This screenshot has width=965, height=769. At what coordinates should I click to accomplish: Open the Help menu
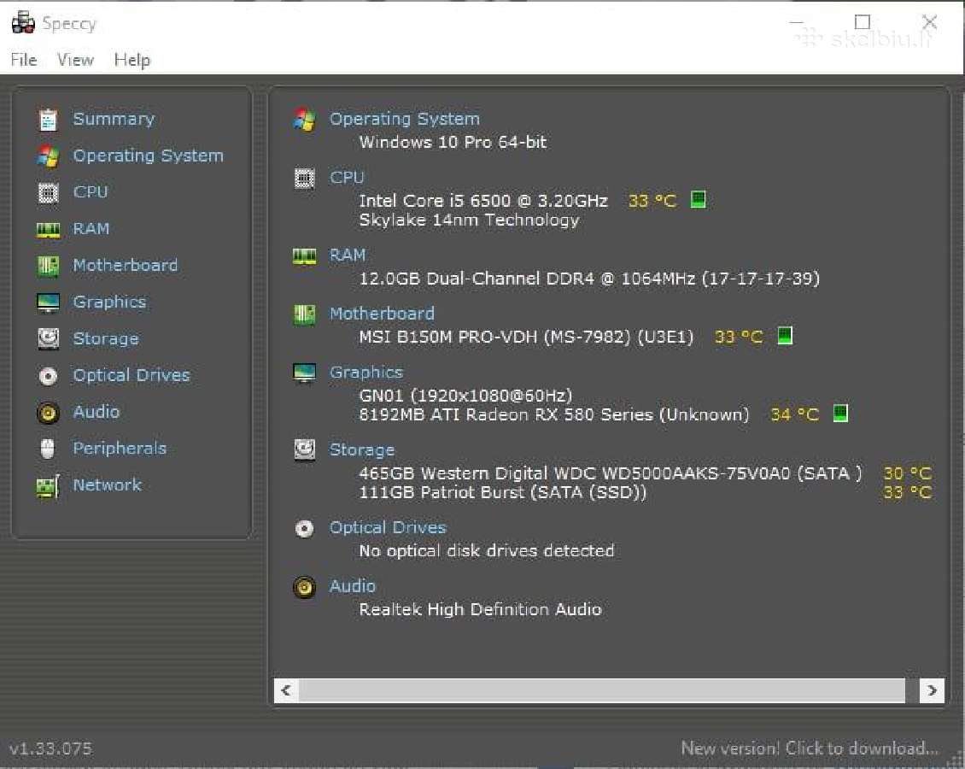[x=132, y=61]
